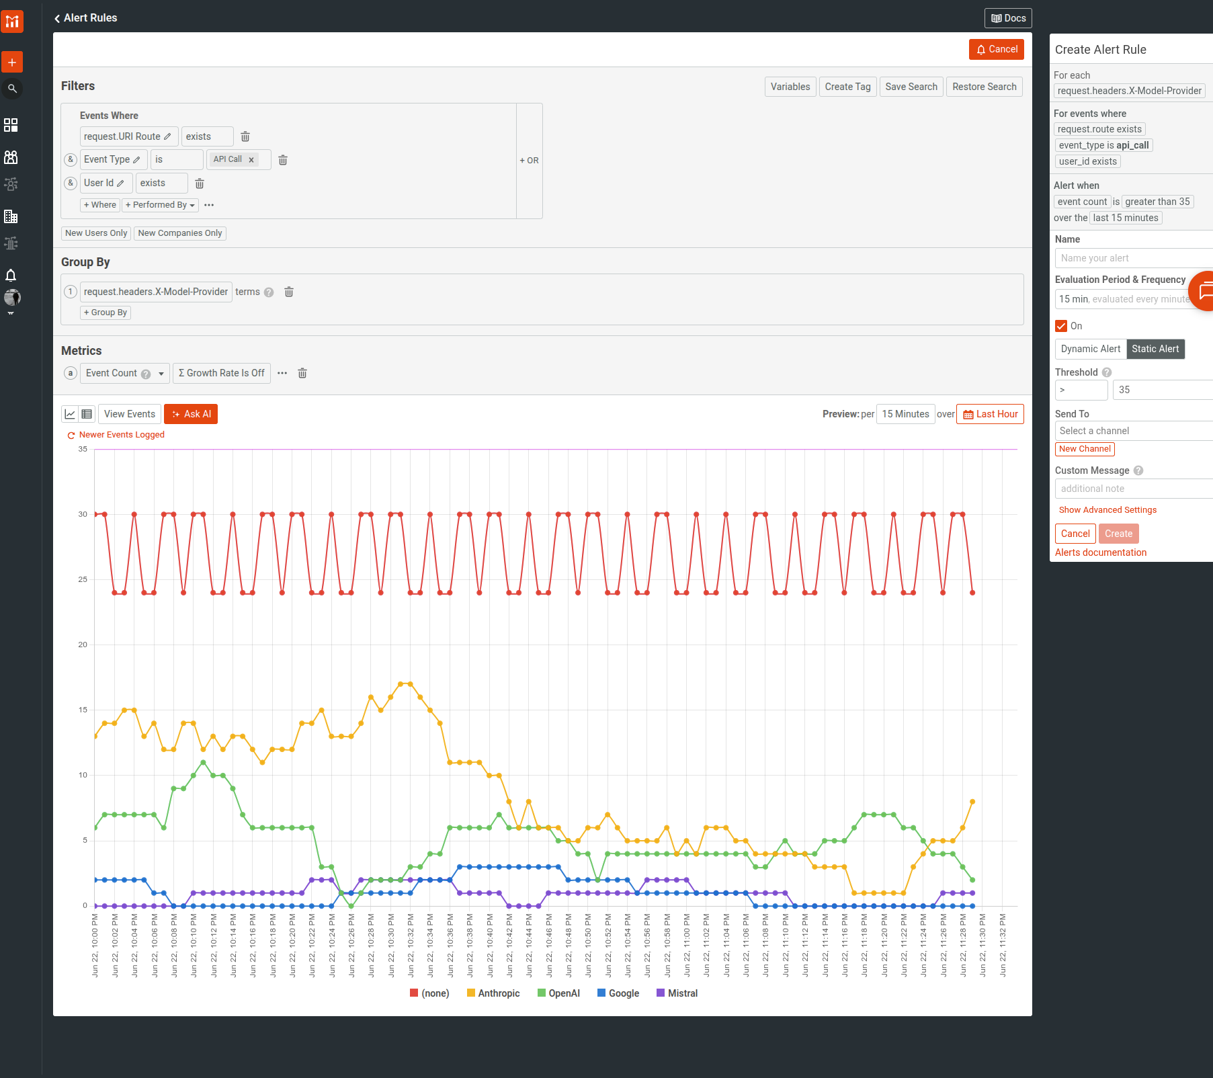Image resolution: width=1213 pixels, height=1078 pixels.
Task: Click the Name your alert field
Action: click(1134, 258)
